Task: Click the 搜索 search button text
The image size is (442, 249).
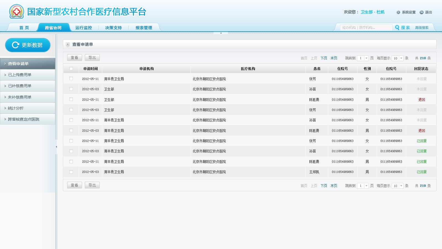Action: [405, 28]
